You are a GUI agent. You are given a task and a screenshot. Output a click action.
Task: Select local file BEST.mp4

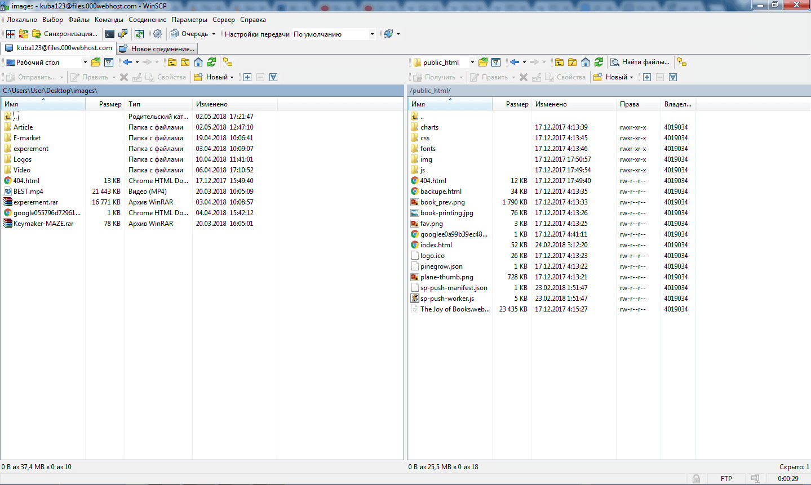tap(28, 192)
